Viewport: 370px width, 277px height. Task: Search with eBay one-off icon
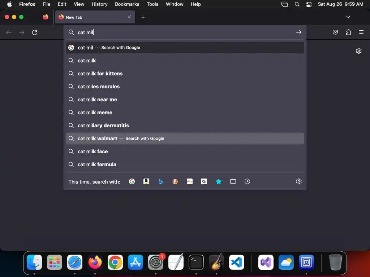coord(190,181)
